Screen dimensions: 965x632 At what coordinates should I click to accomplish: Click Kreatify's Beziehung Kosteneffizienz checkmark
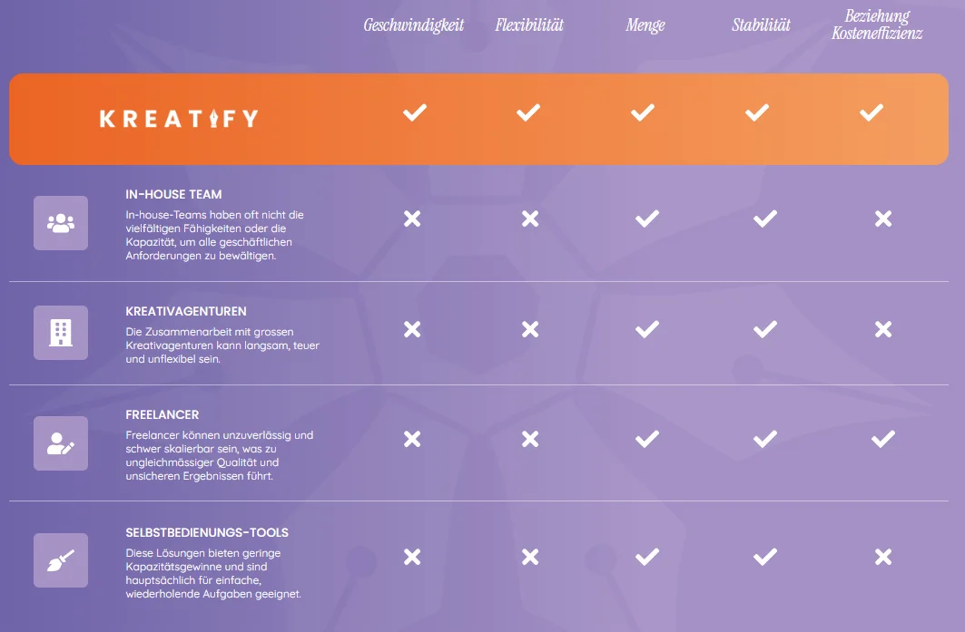(871, 112)
